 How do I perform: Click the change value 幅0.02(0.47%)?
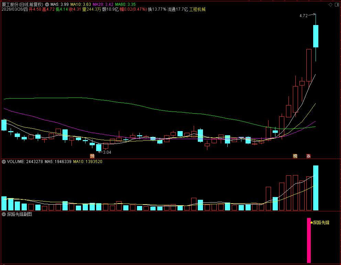pyautogui.click(x=133, y=9)
